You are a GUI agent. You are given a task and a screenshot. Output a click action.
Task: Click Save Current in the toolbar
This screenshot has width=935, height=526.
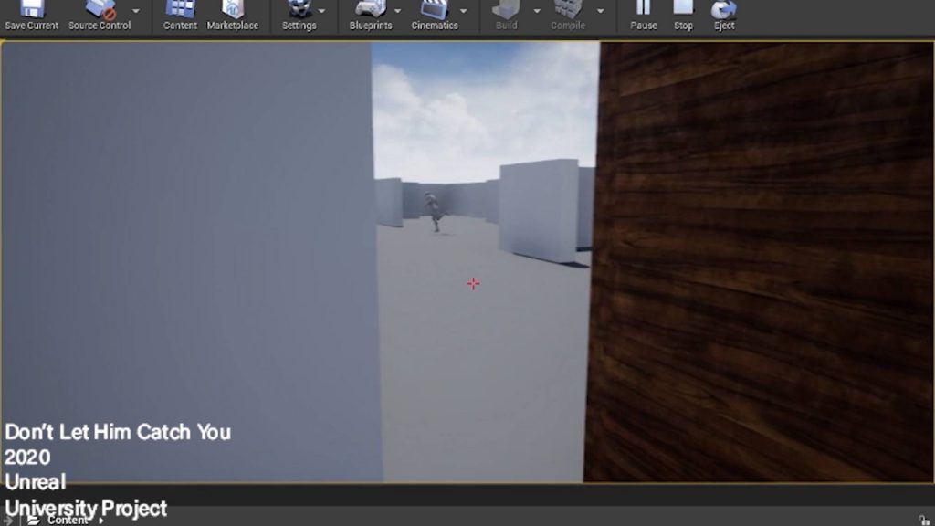coord(32,16)
